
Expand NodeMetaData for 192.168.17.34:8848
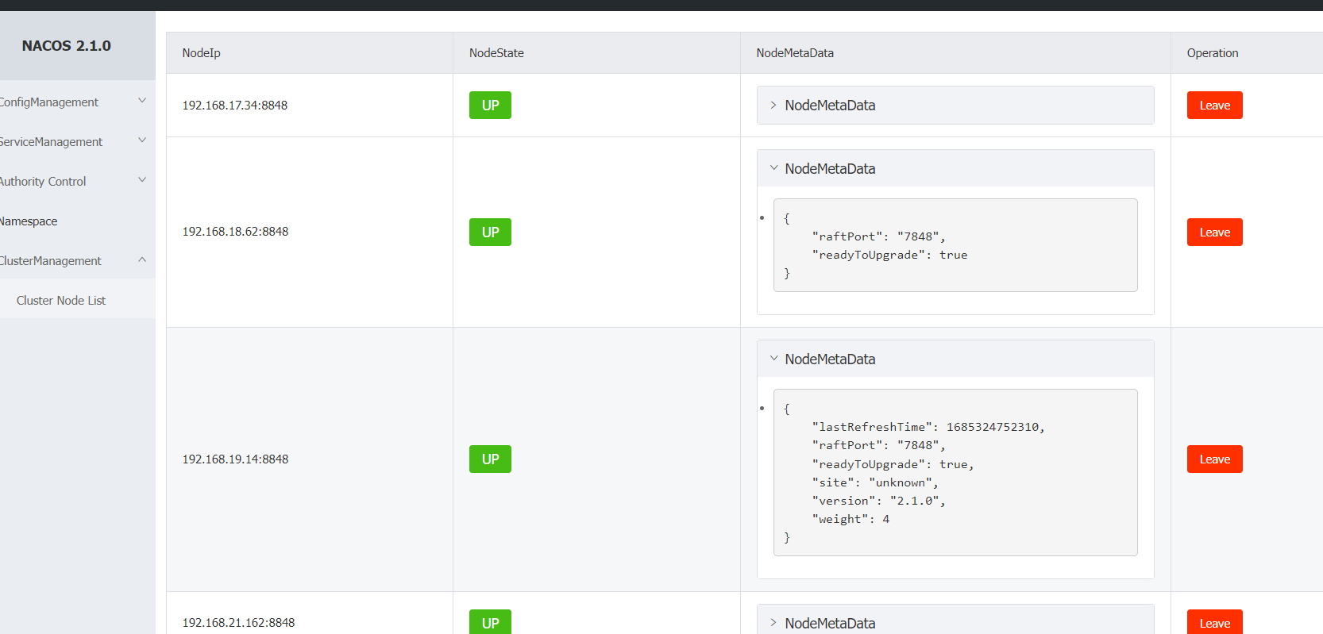click(955, 105)
